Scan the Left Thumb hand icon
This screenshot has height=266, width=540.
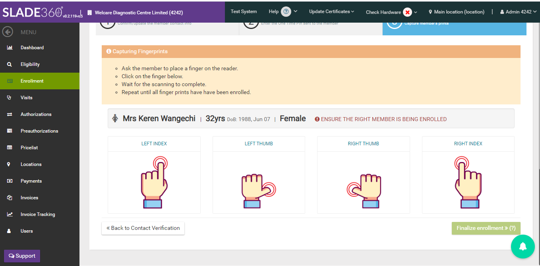click(259, 191)
